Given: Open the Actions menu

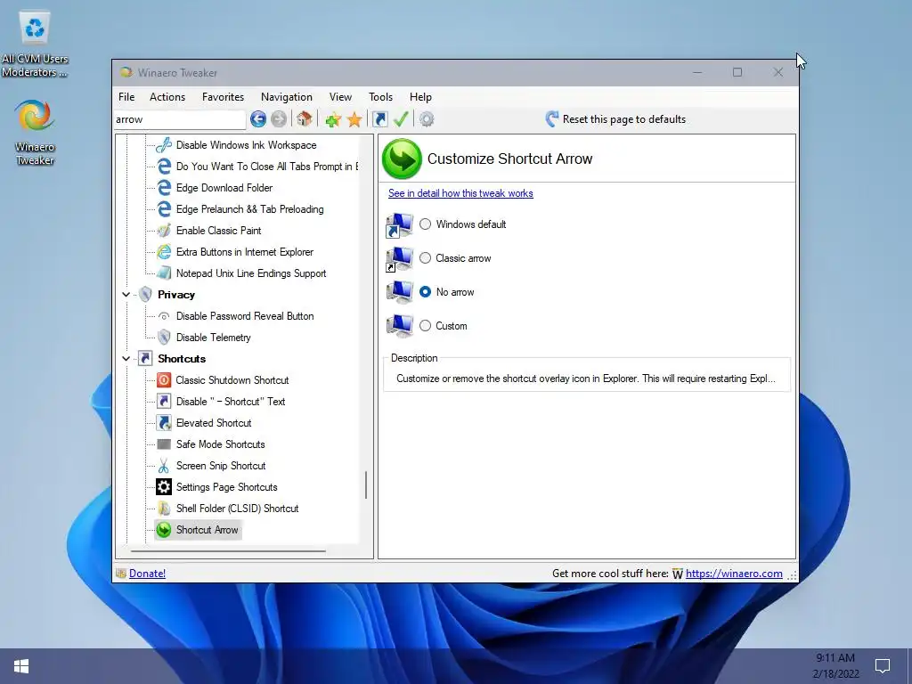Looking at the screenshot, I should coord(167,97).
